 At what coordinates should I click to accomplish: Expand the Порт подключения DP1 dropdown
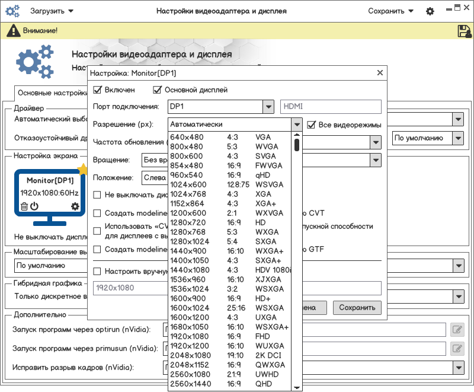tap(267, 107)
